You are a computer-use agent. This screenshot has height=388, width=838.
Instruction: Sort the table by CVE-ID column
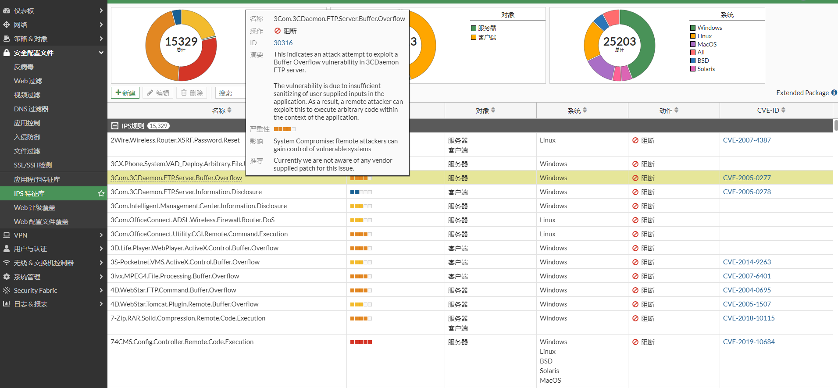click(x=771, y=110)
